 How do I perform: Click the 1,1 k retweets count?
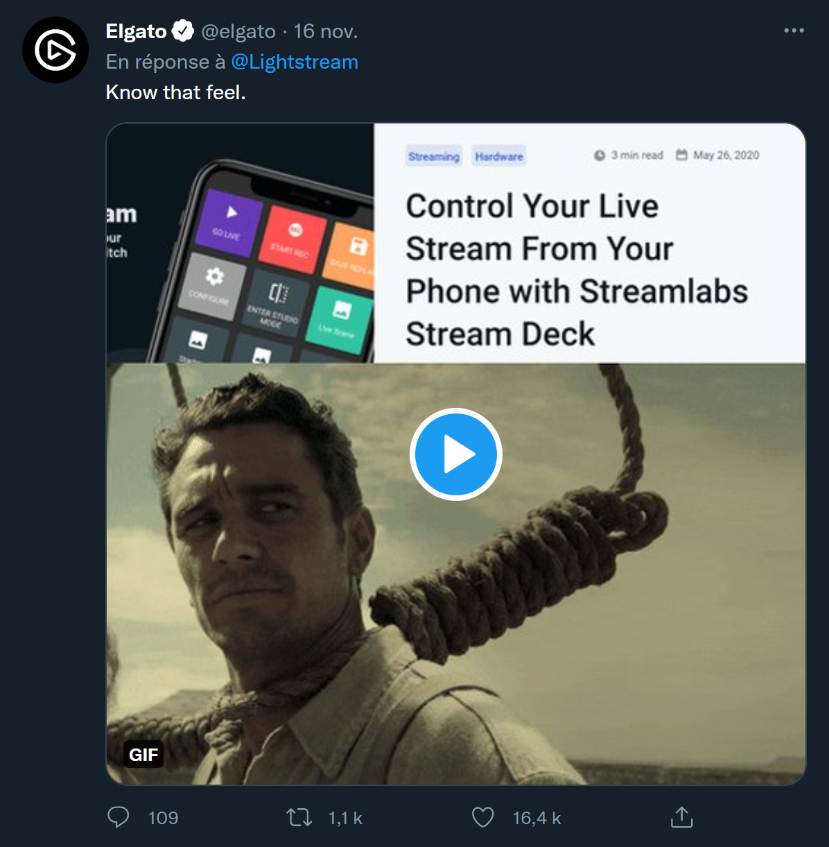pos(345,819)
